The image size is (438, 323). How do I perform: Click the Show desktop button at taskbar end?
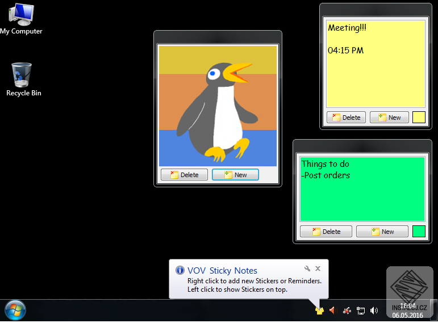(434, 311)
